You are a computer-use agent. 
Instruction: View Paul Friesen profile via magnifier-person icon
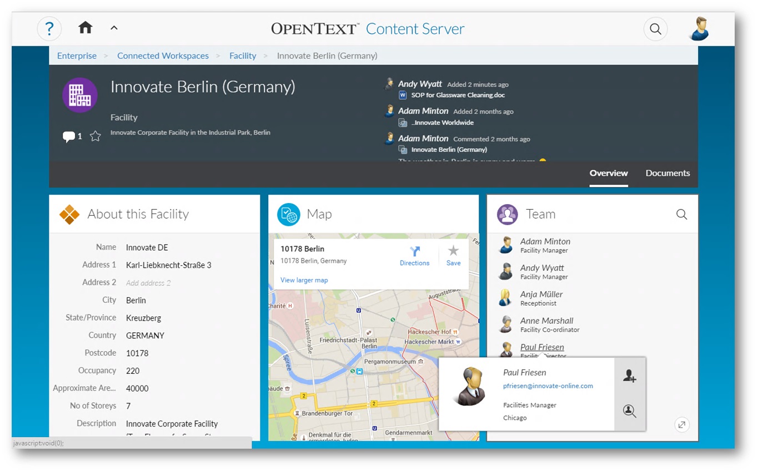point(629,411)
